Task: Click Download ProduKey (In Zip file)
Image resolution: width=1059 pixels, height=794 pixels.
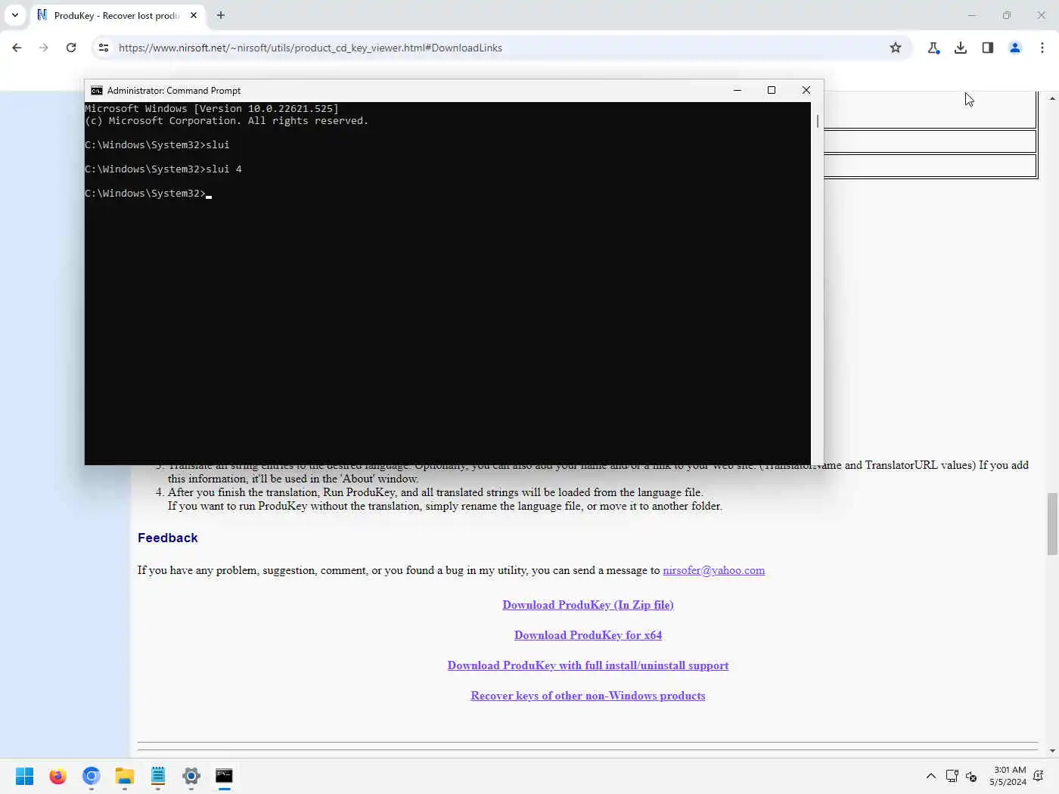Action: [x=588, y=605]
